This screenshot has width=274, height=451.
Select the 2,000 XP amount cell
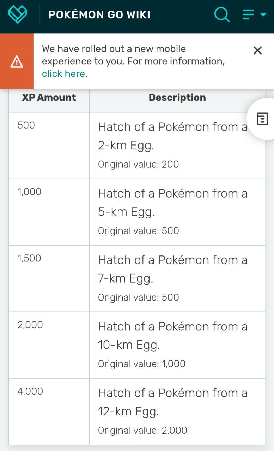49,345
